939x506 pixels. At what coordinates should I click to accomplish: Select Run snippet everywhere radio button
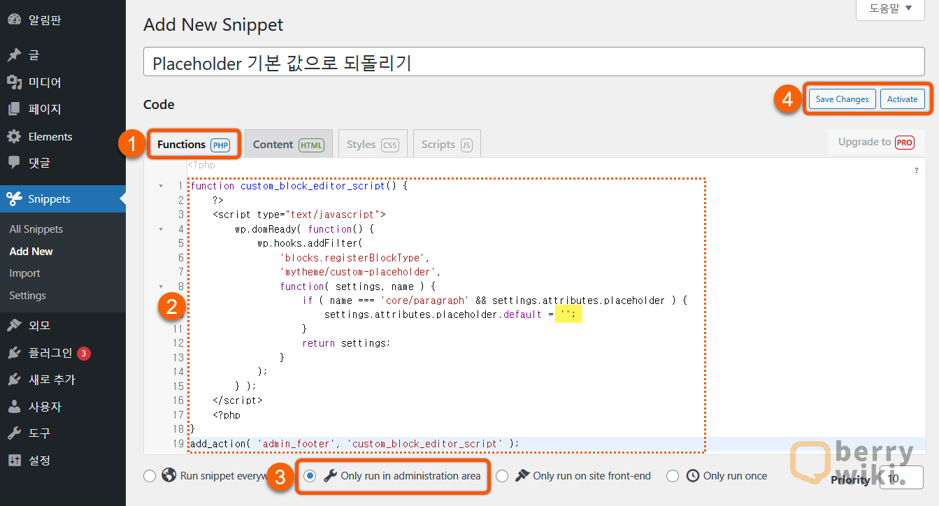(150, 476)
